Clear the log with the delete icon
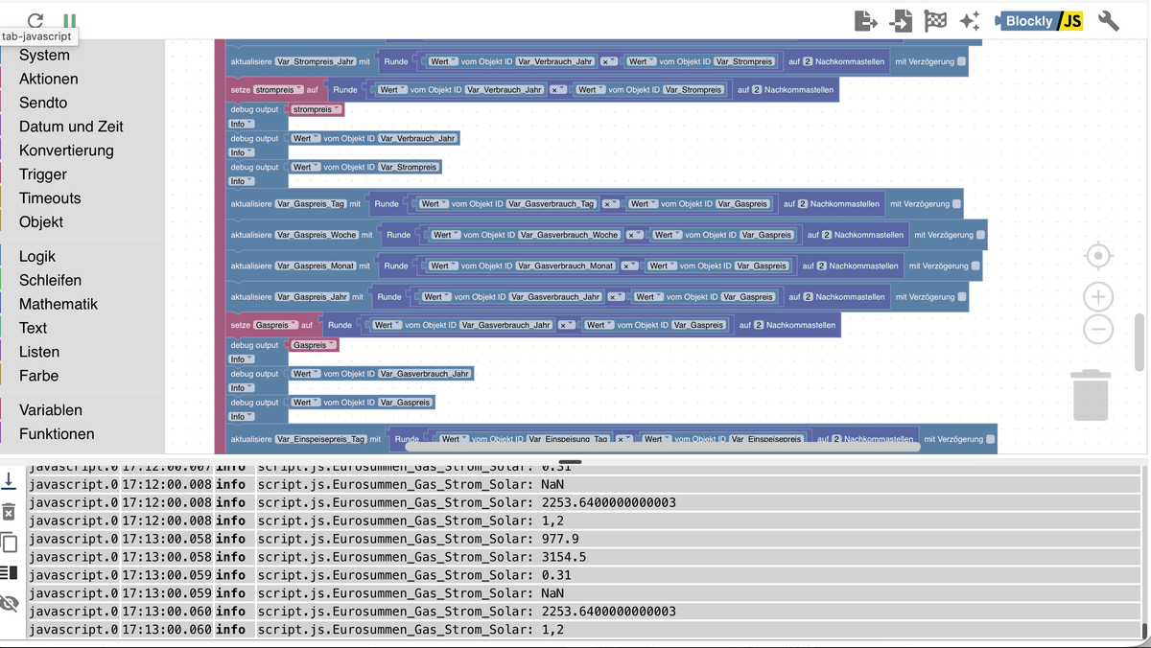 pos(10,512)
